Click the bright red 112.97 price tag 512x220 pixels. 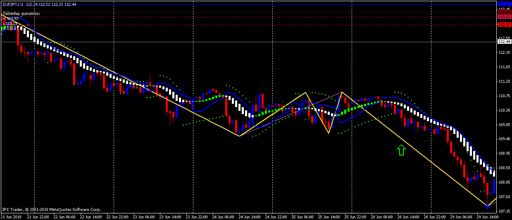point(504,25)
